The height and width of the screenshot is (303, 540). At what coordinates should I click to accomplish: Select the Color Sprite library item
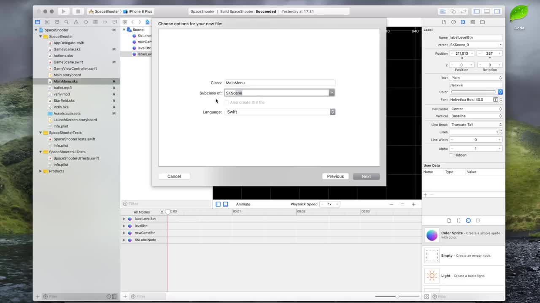pos(463,235)
